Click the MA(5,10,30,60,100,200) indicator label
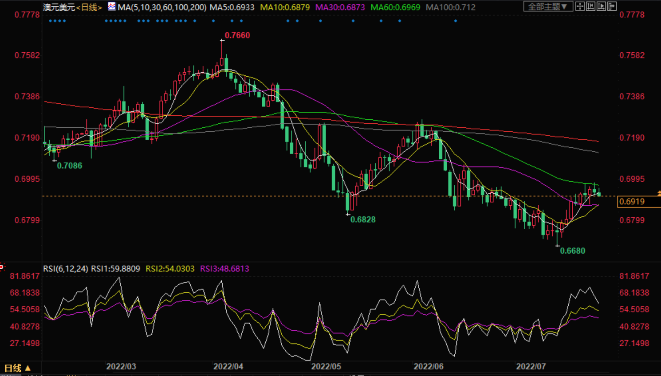This screenshot has width=661, height=376. point(162,7)
